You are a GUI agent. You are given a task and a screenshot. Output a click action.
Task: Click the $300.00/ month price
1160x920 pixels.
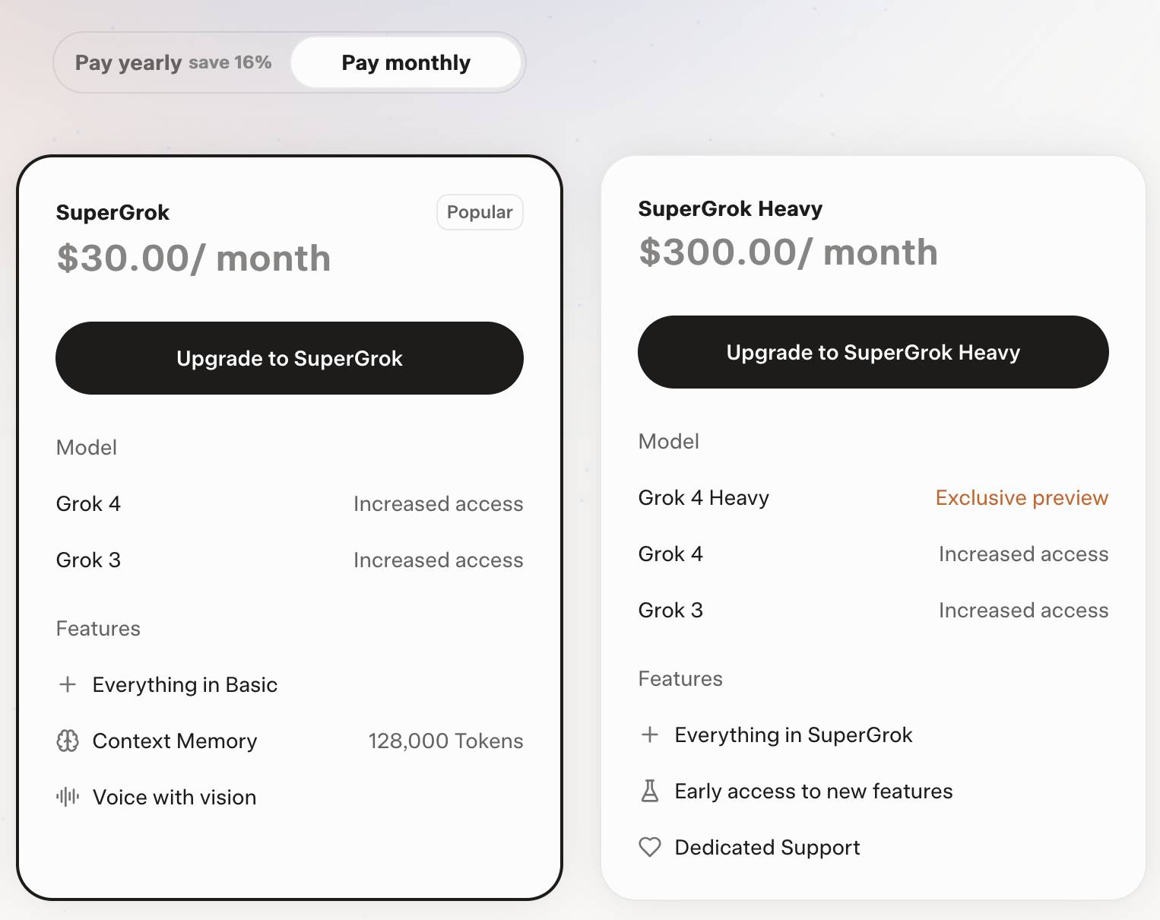click(x=788, y=252)
